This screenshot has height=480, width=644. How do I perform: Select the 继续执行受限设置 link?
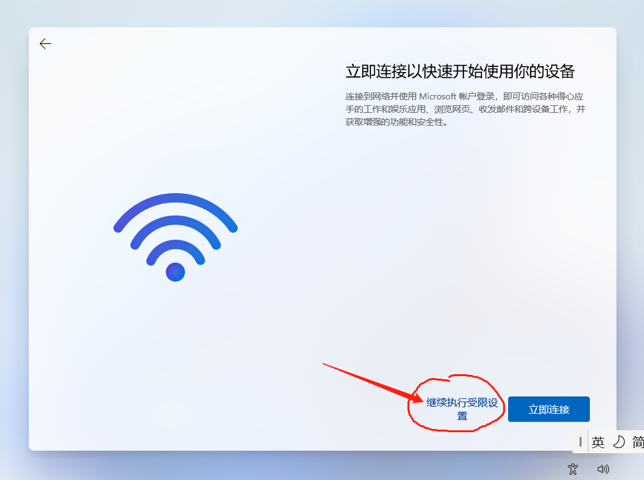(x=462, y=409)
